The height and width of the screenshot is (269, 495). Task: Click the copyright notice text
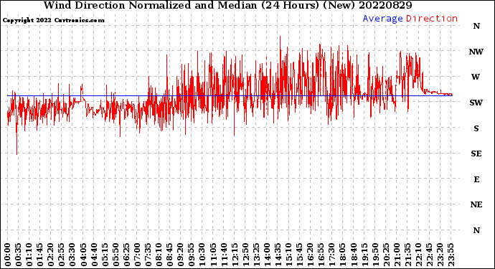53,20
